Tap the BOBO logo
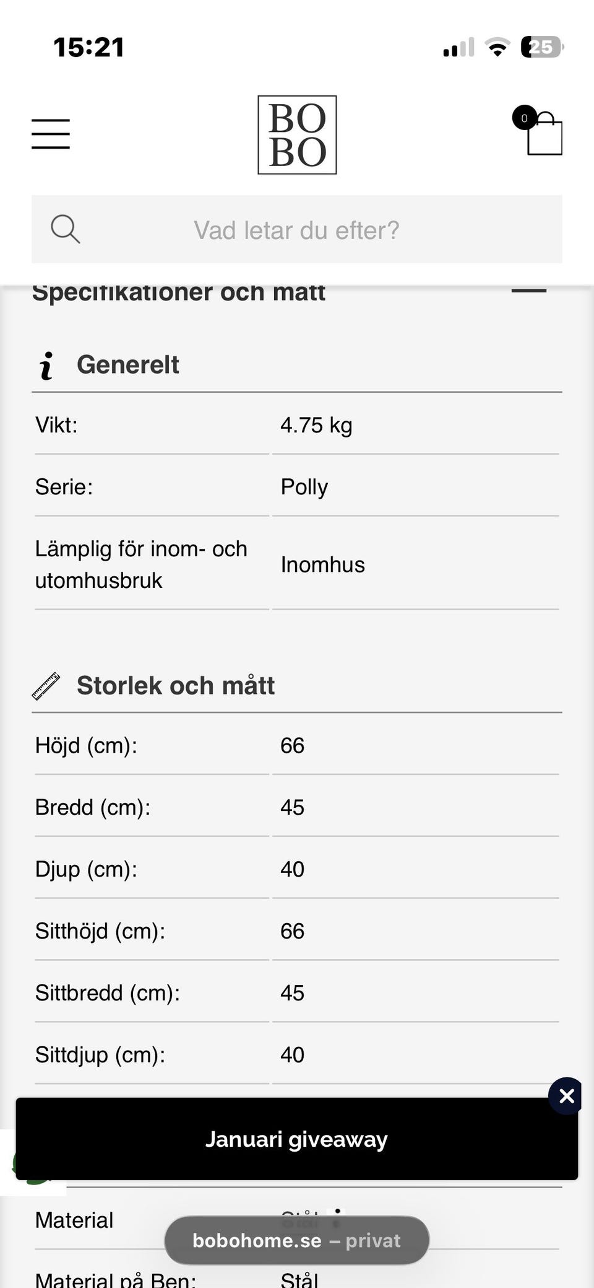The width and height of the screenshot is (594, 1288). [x=297, y=134]
